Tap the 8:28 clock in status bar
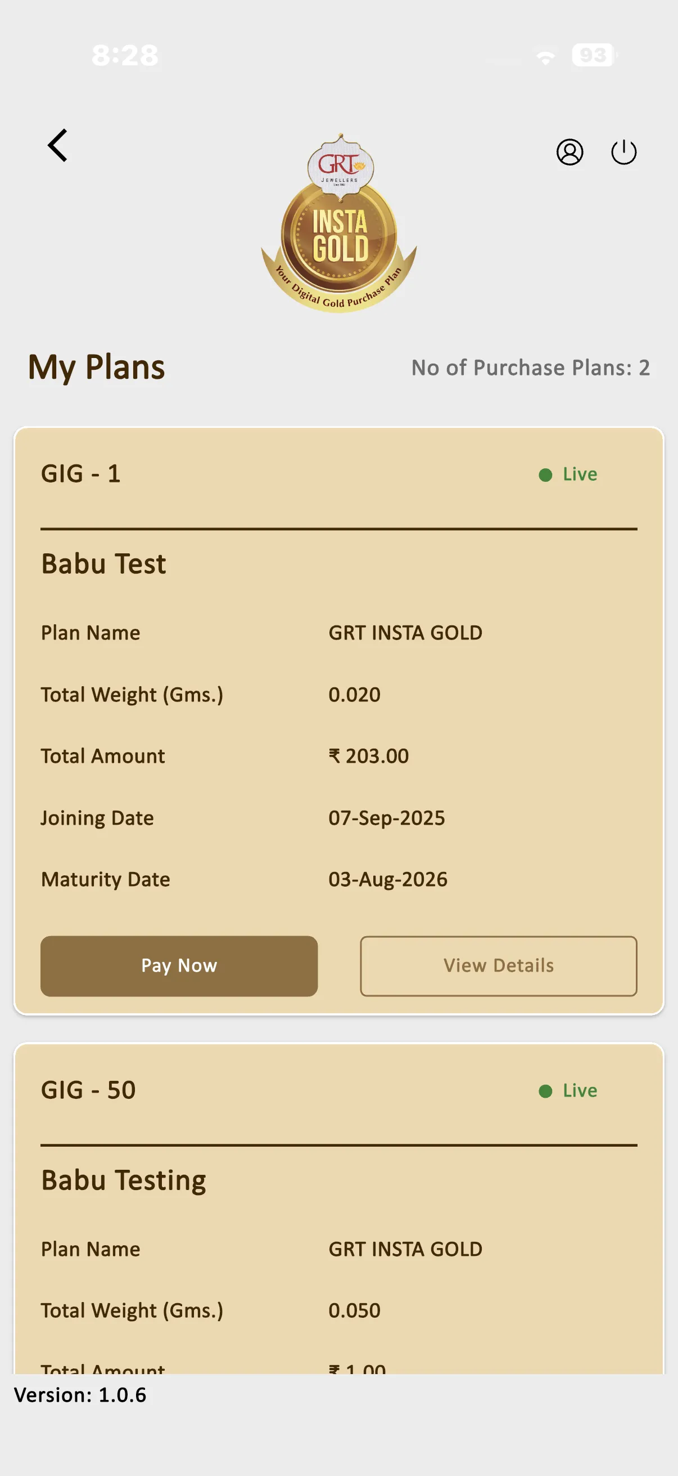678x1476 pixels. (x=125, y=56)
